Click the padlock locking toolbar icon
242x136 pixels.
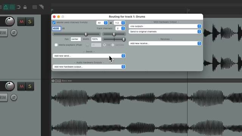click(25, 7)
